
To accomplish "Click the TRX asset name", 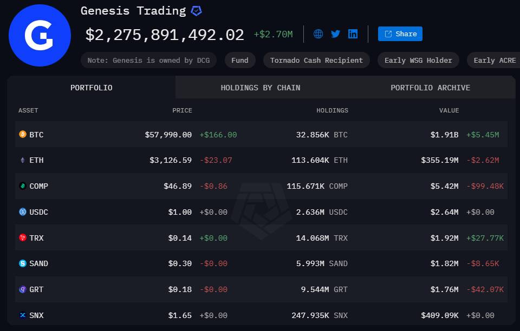I will 36,237.
